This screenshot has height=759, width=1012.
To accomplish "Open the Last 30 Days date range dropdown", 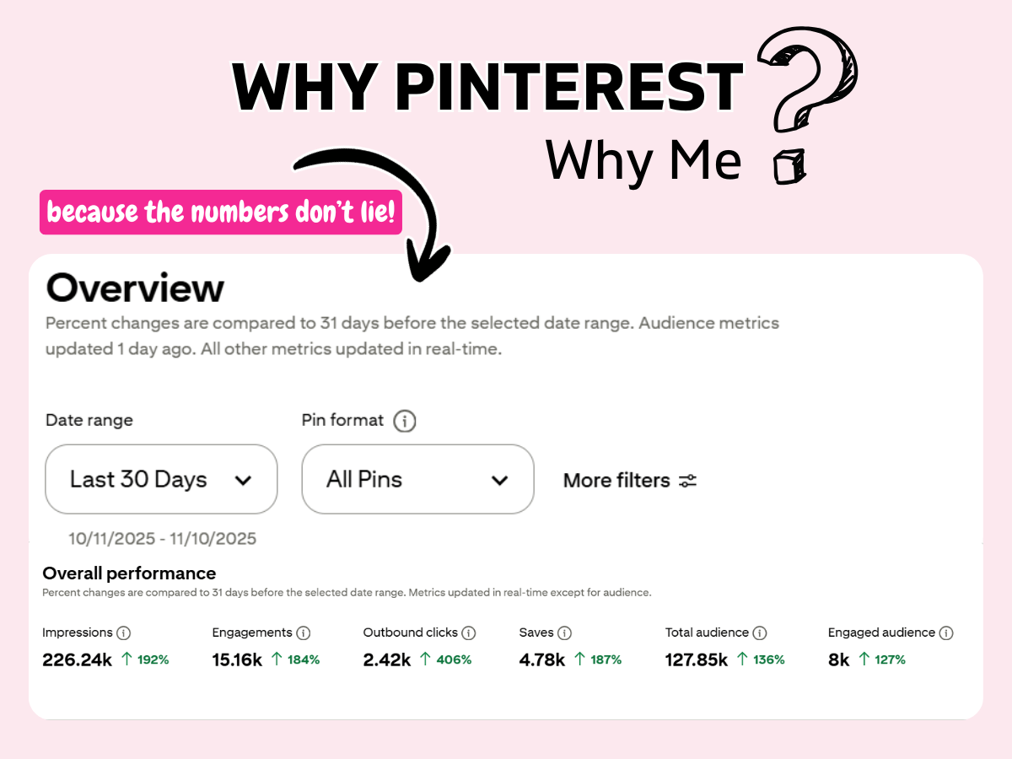I will pos(161,479).
